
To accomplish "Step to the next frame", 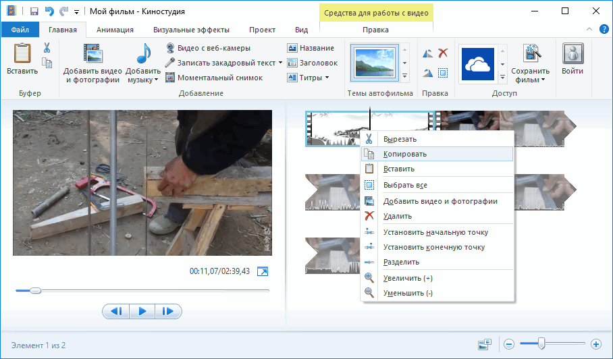I will (x=168, y=311).
